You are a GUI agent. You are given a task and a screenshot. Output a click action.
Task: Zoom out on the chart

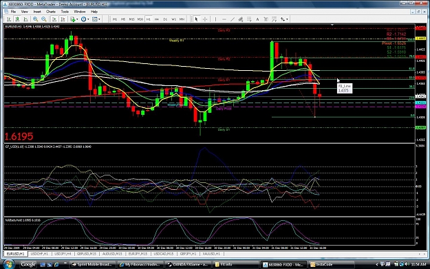coord(44,19)
